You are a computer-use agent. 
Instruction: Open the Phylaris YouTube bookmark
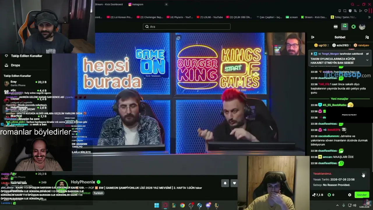[x=180, y=17]
